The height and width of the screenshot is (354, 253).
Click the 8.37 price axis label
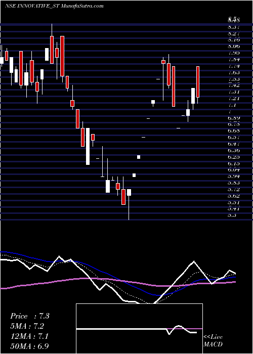(234, 27)
